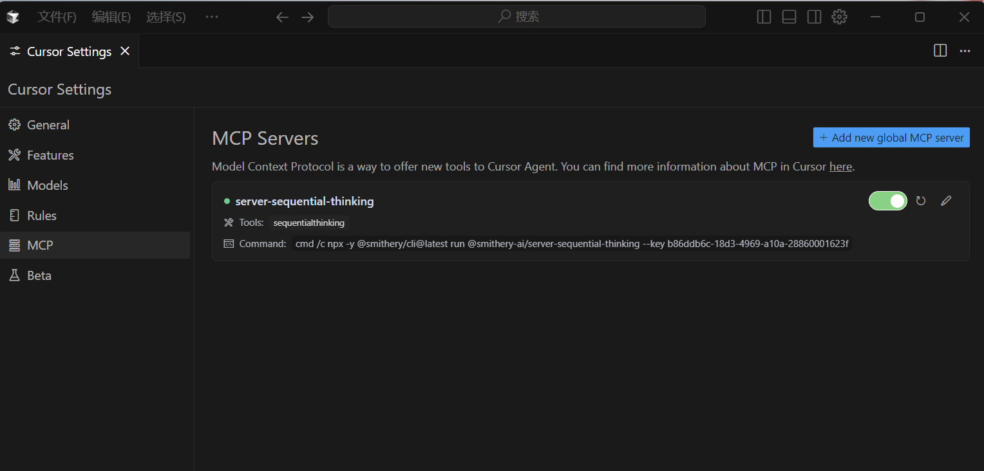The height and width of the screenshot is (471, 984).
Task: Open the 编辑(E) menu
Action: click(111, 17)
